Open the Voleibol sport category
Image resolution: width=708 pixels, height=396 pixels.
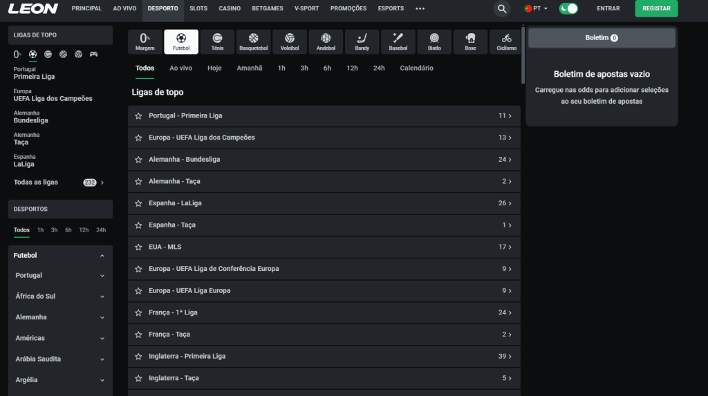click(x=290, y=41)
